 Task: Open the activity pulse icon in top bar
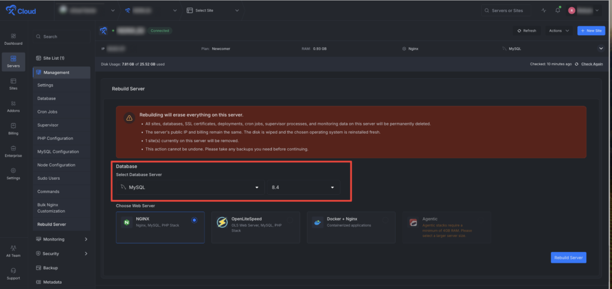544,11
